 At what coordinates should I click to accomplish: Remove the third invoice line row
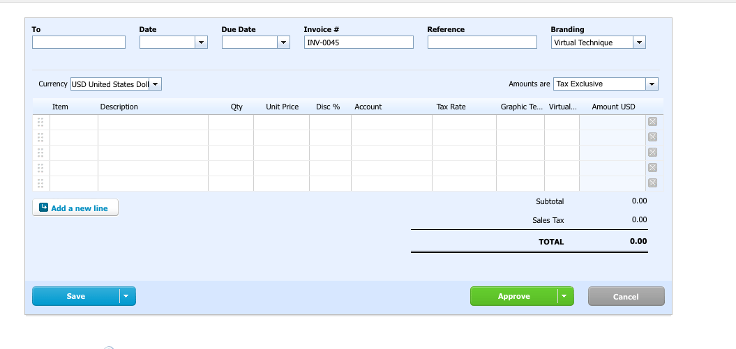[x=652, y=153]
